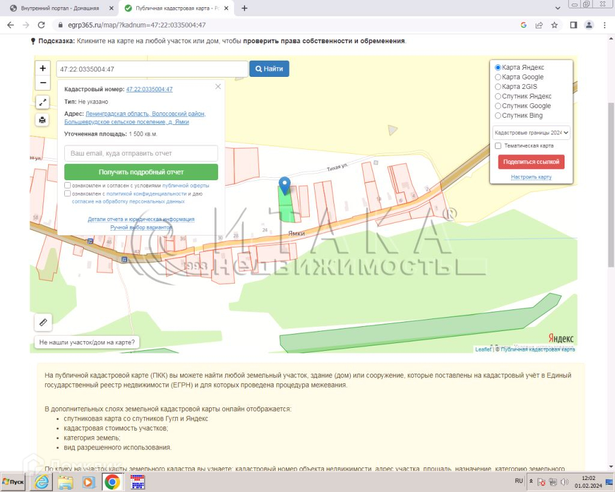Open Ручной выбор вариантов link
Image resolution: width=615 pixels, height=492 pixels.
pyautogui.click(x=141, y=227)
